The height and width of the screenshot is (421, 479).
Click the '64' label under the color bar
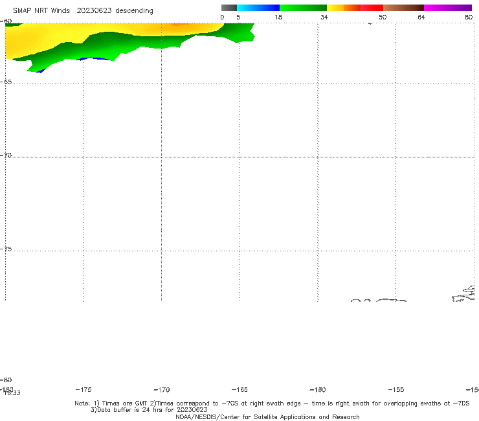(x=421, y=17)
